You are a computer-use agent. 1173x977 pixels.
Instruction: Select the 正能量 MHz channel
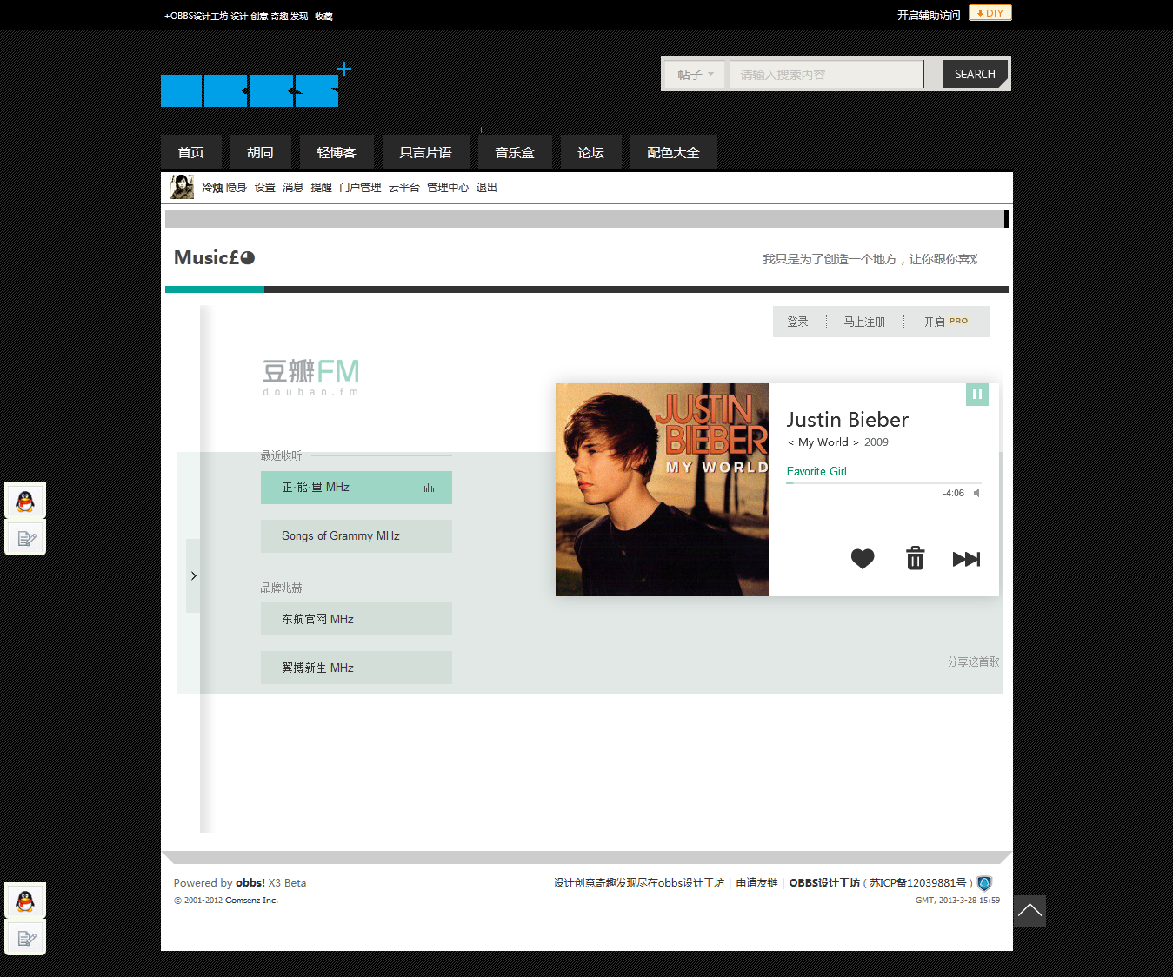[x=357, y=488]
